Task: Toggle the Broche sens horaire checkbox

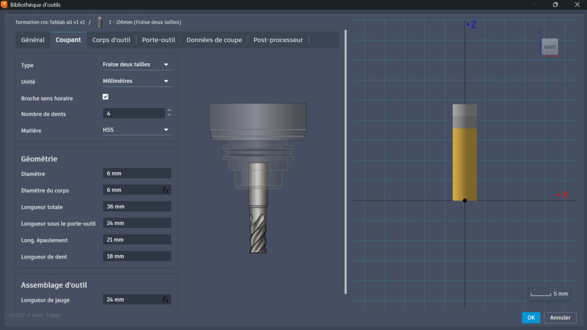Action: tap(105, 97)
